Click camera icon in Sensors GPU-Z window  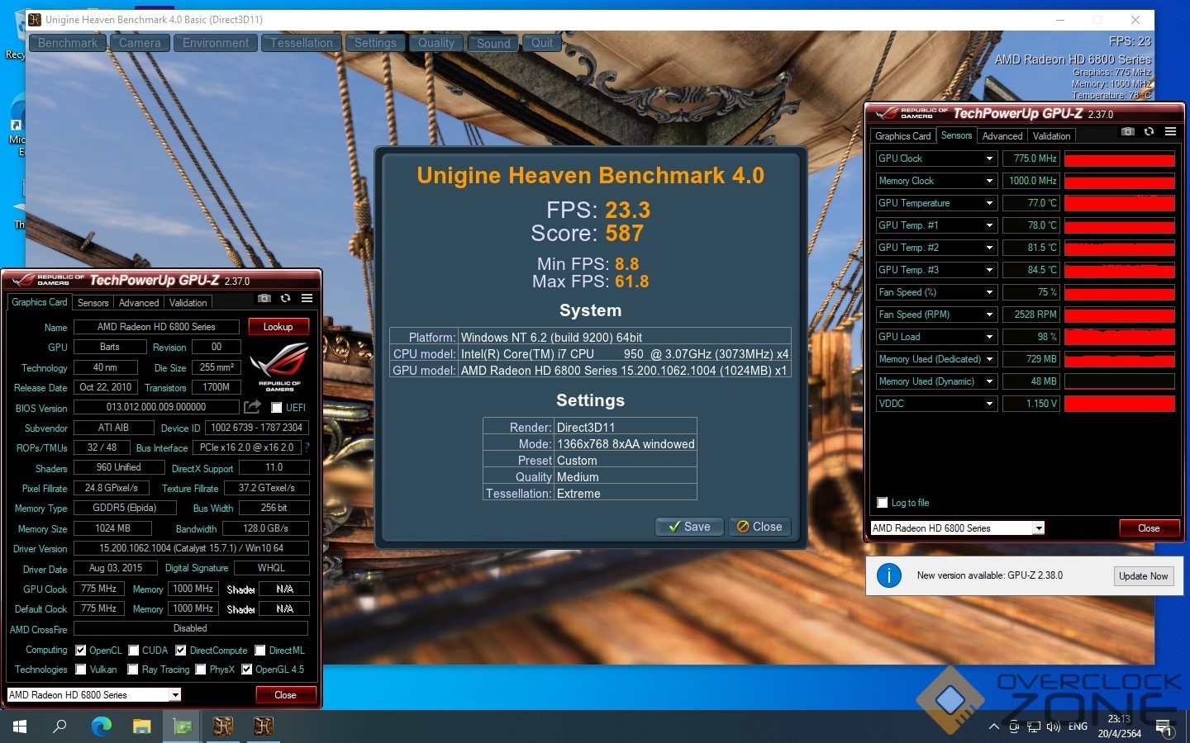pyautogui.click(x=1128, y=131)
